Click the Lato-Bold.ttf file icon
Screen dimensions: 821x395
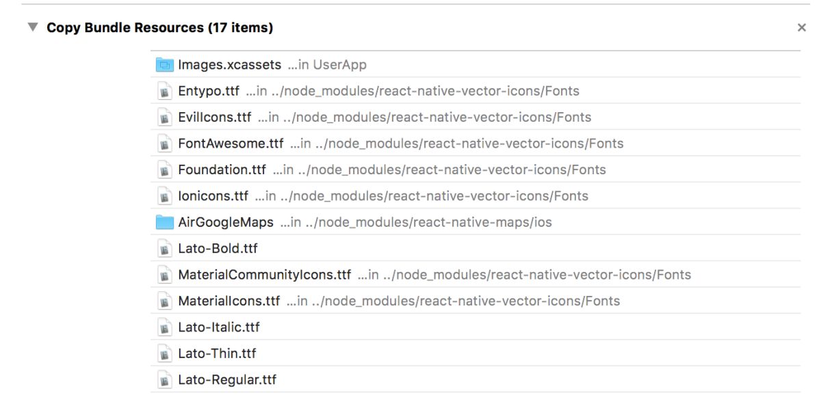click(164, 249)
